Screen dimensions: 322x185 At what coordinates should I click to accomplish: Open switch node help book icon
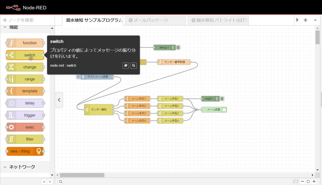126,65
